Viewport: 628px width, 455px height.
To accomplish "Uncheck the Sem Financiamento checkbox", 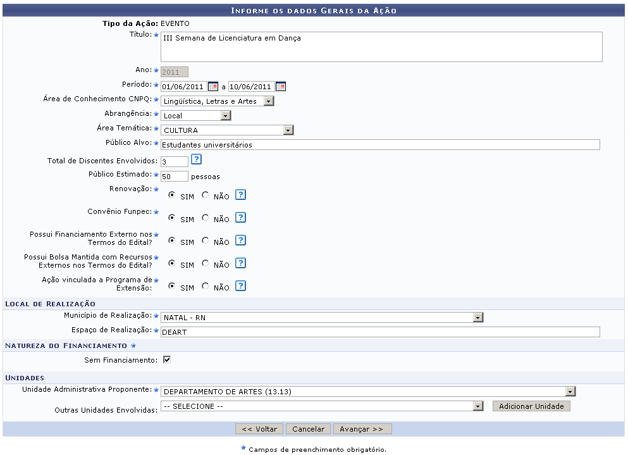I will (167, 360).
